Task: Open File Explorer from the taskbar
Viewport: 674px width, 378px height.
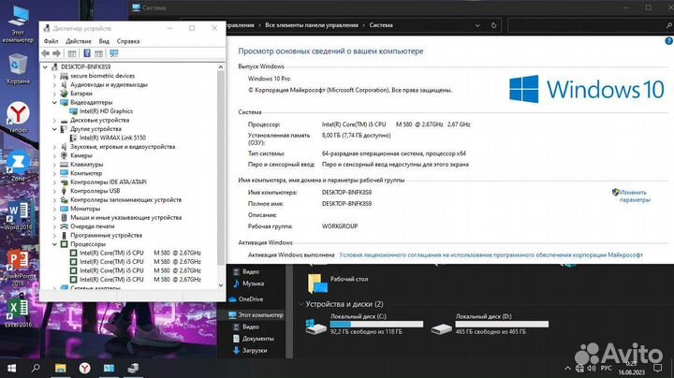Action: (60, 368)
